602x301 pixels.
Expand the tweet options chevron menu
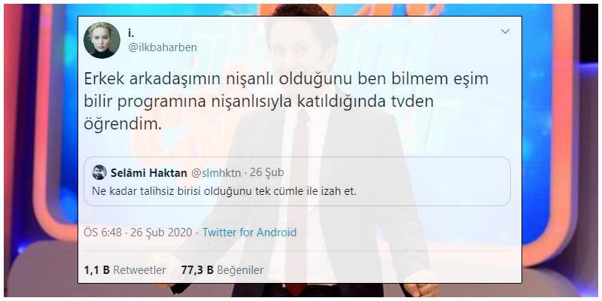coord(505,32)
